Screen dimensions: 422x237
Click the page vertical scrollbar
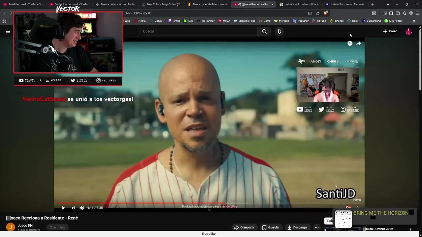tap(420, 59)
